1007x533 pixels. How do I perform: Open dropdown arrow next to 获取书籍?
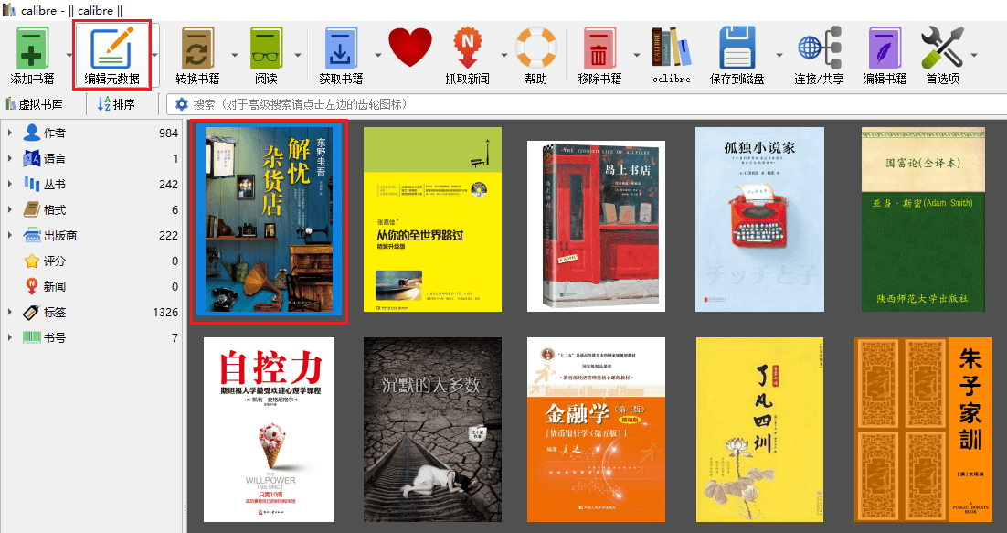click(x=377, y=55)
